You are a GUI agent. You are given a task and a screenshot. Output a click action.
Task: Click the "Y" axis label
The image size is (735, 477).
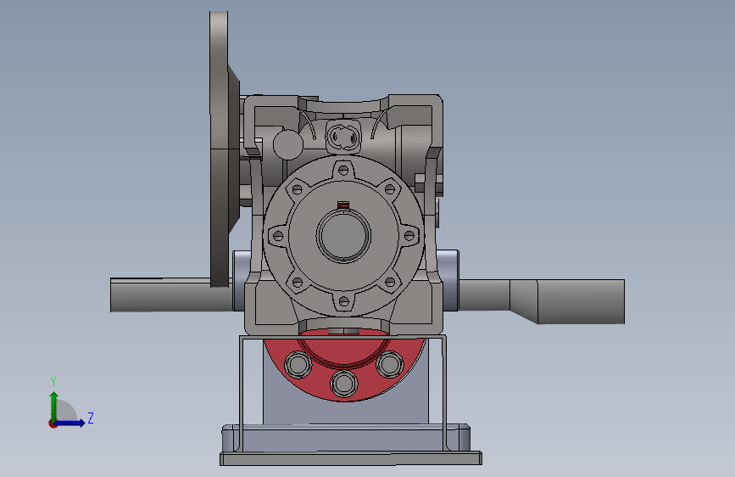pos(53,382)
